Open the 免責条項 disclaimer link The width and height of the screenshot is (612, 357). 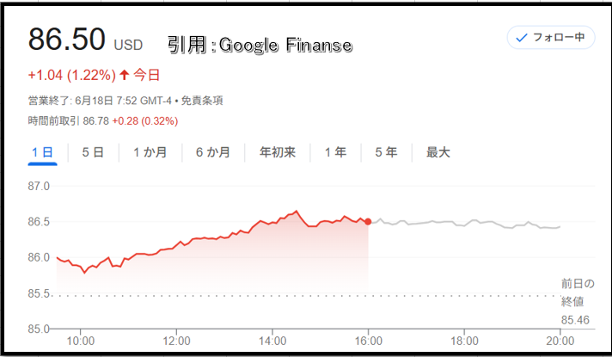[202, 101]
